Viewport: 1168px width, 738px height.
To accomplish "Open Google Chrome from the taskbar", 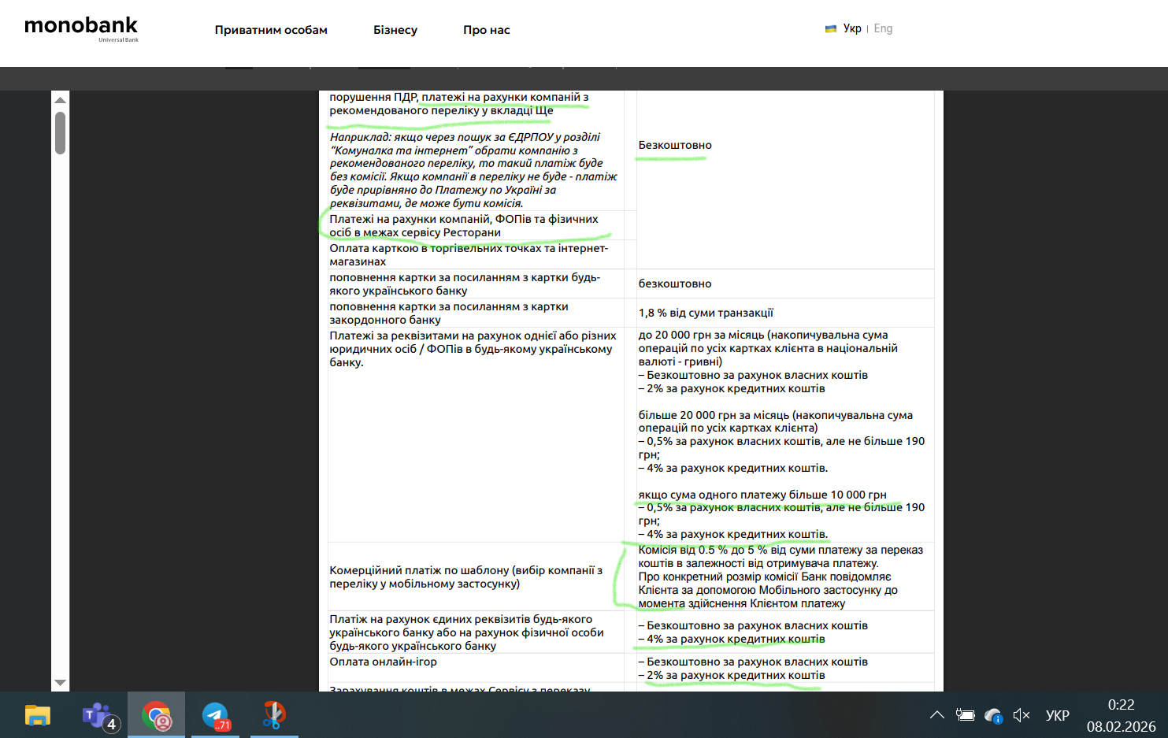I will (x=157, y=715).
